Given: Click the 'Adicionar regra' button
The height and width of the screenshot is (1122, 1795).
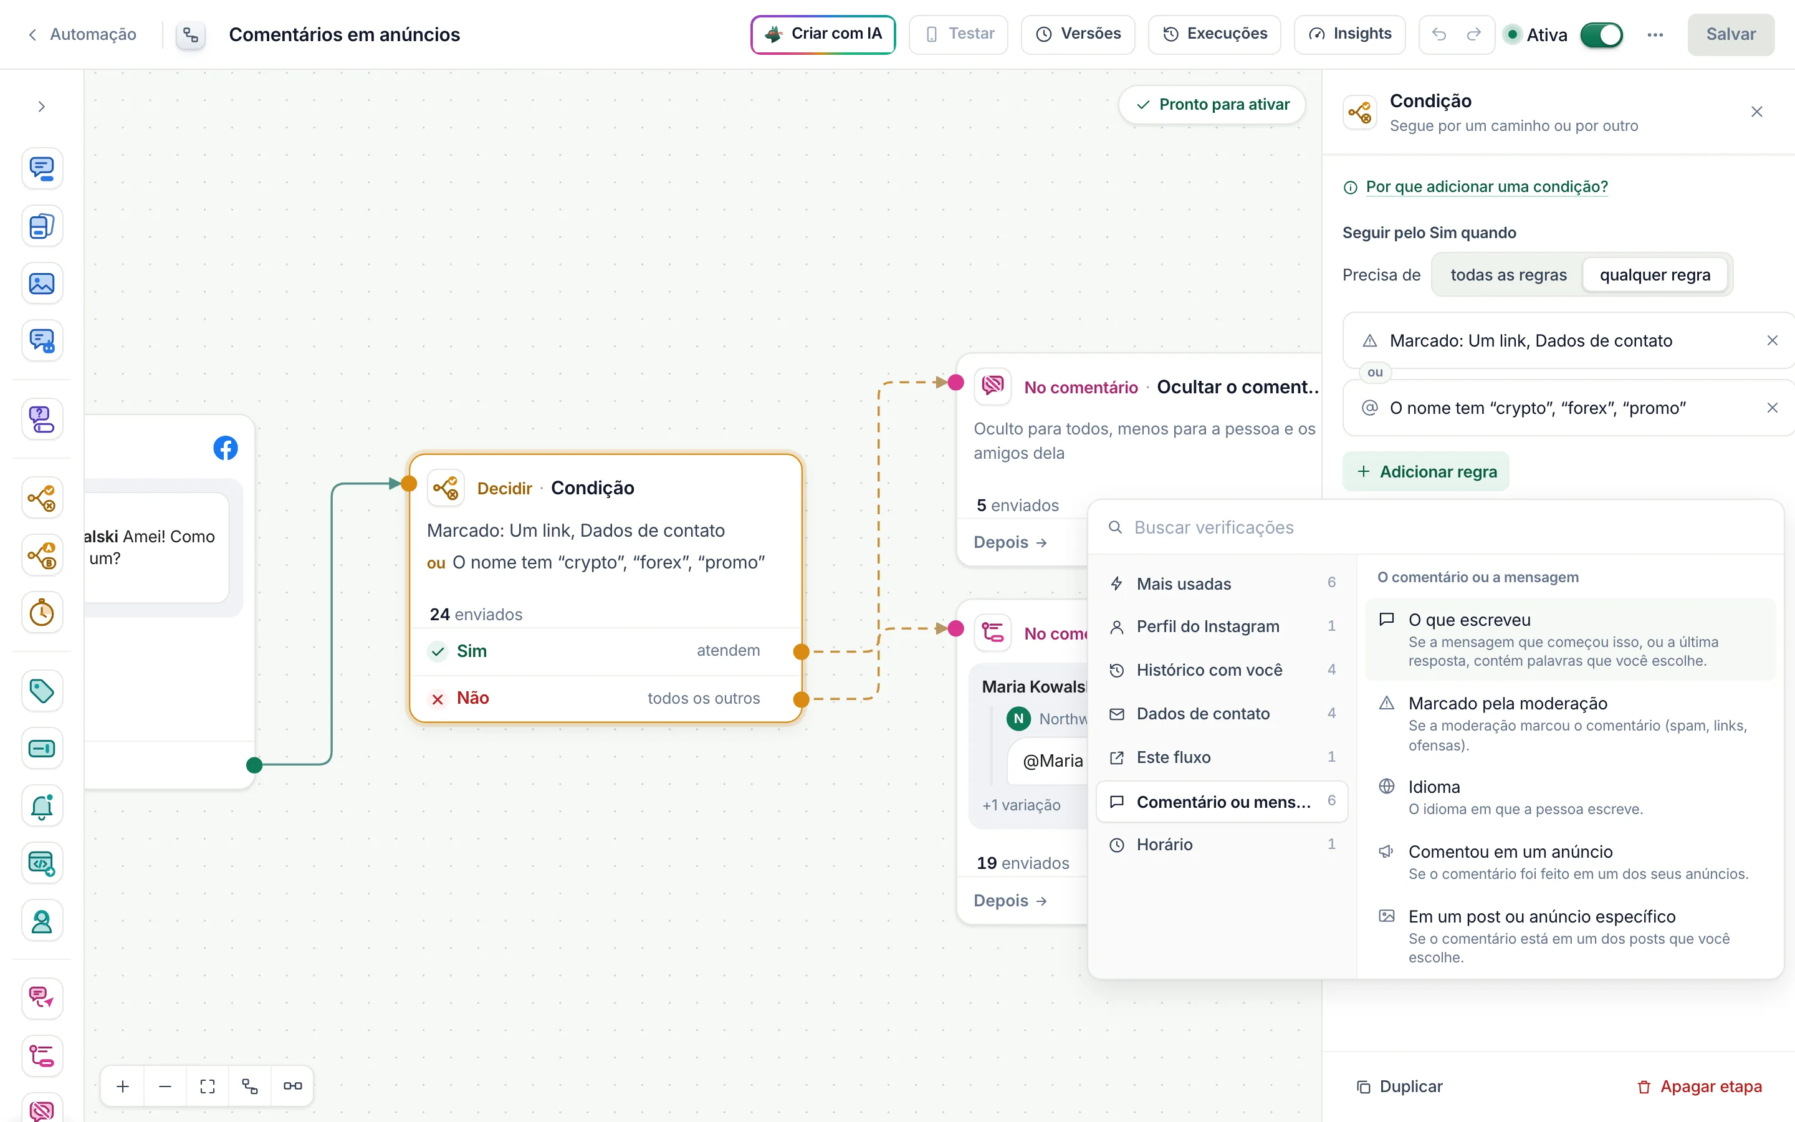Looking at the screenshot, I should pyautogui.click(x=1425, y=471).
